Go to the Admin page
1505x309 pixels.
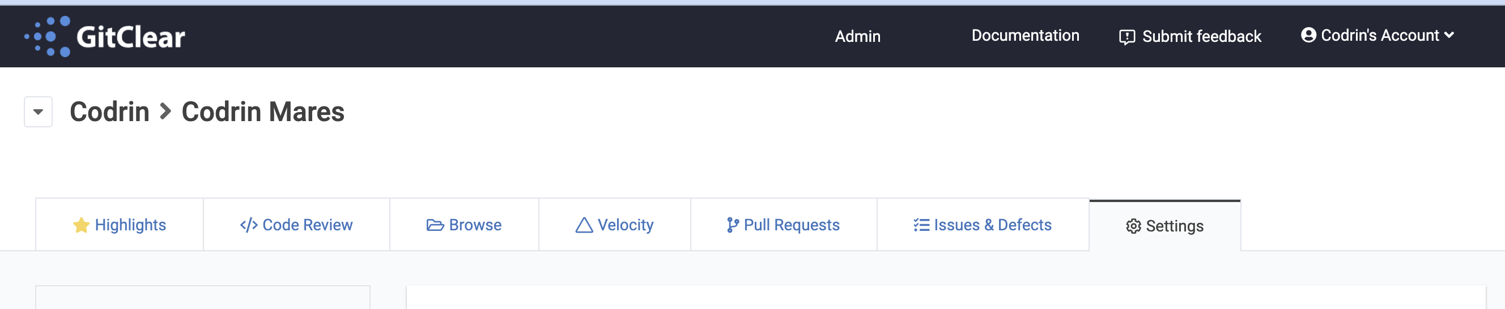point(858,36)
